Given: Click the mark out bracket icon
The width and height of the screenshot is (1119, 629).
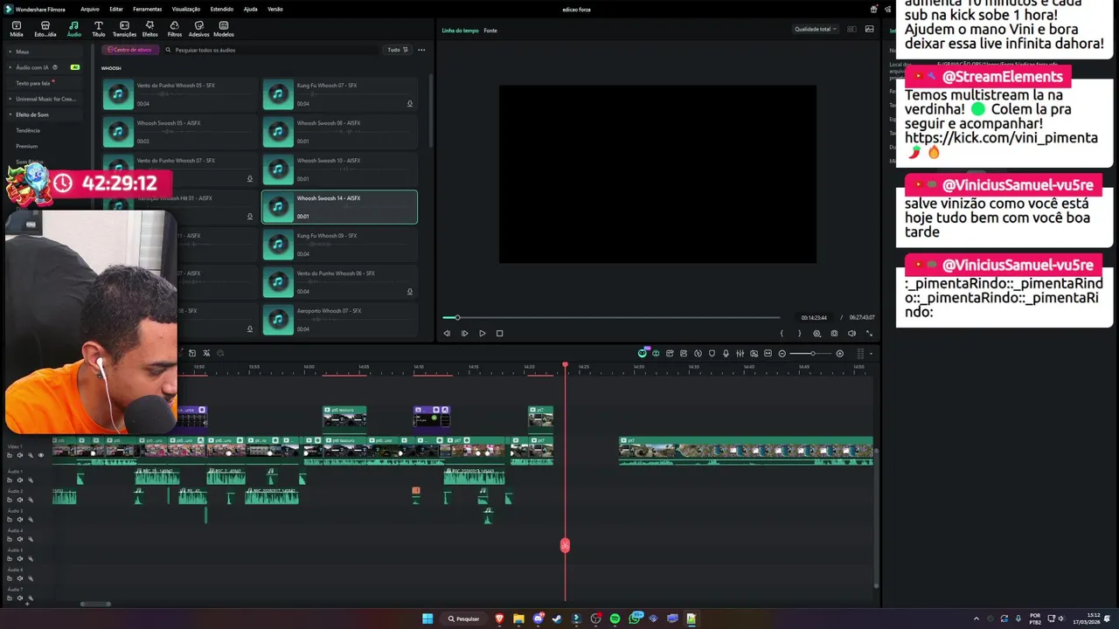Looking at the screenshot, I should click(798, 333).
